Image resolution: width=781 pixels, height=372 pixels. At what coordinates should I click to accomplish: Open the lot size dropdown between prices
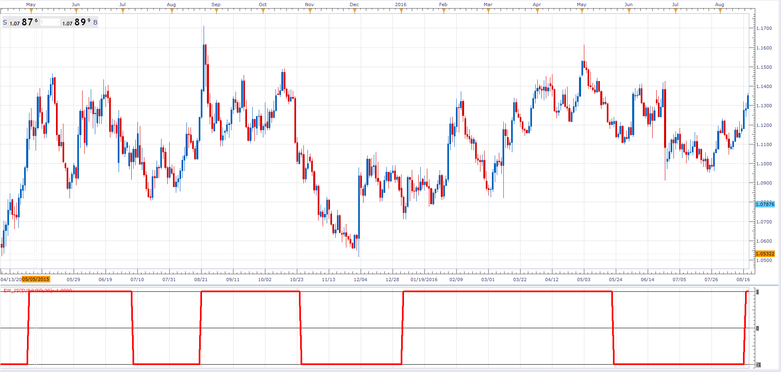click(x=50, y=22)
